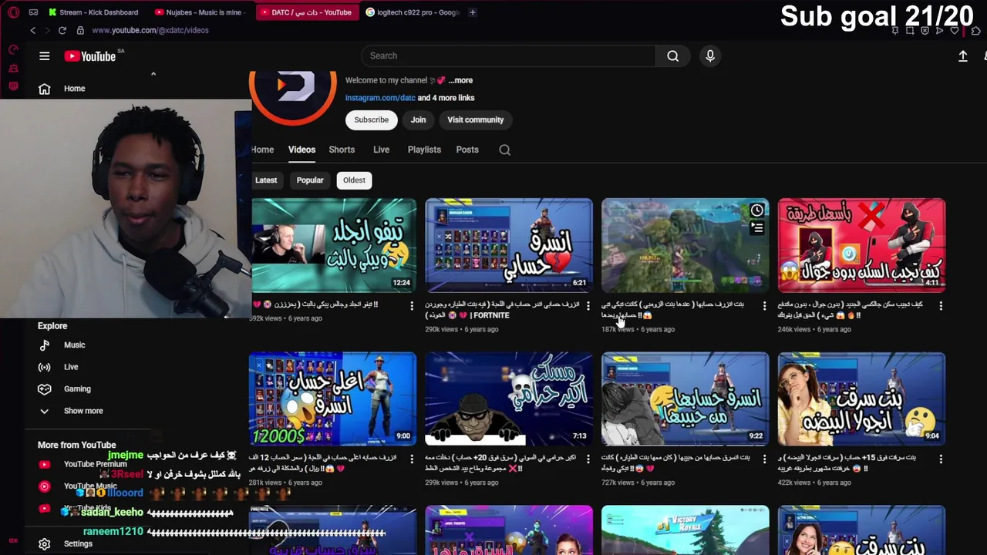Open the 4:11 video thumbnail

[x=861, y=245]
